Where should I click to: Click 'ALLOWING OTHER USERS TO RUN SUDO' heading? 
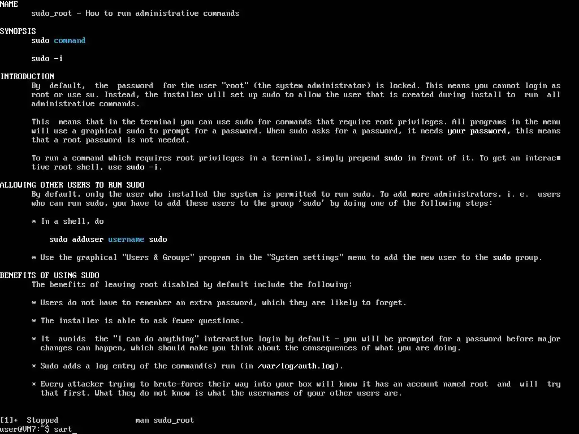(x=72, y=185)
